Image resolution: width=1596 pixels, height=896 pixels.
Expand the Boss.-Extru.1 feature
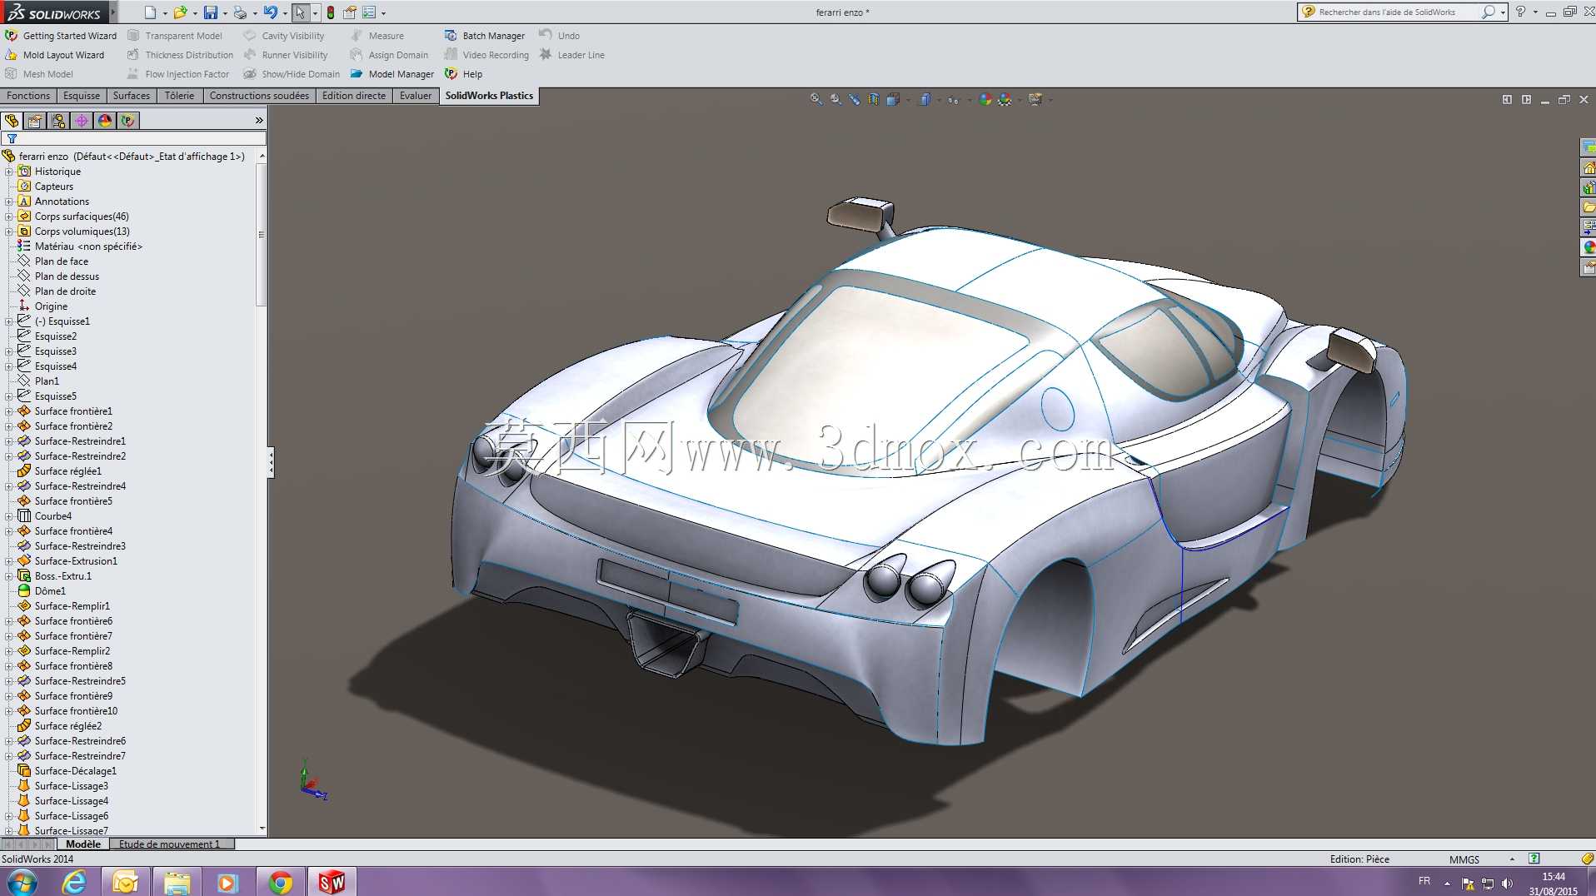pyautogui.click(x=9, y=576)
